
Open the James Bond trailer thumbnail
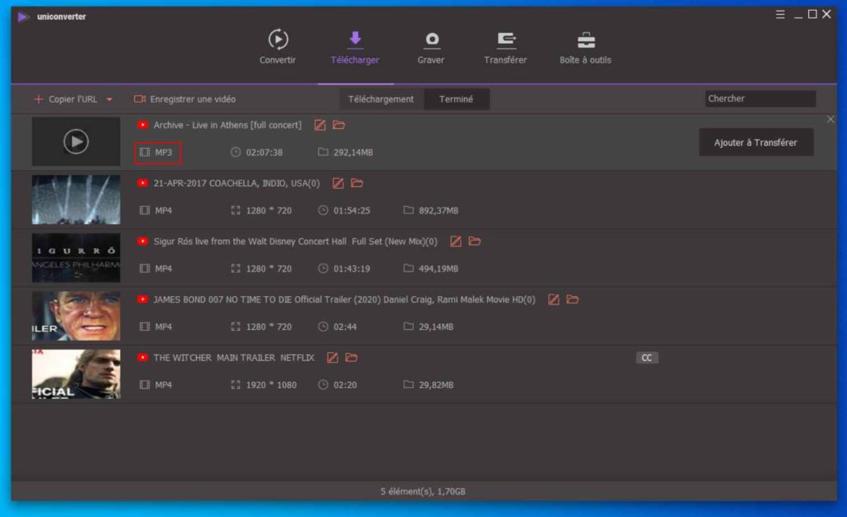tap(76, 316)
